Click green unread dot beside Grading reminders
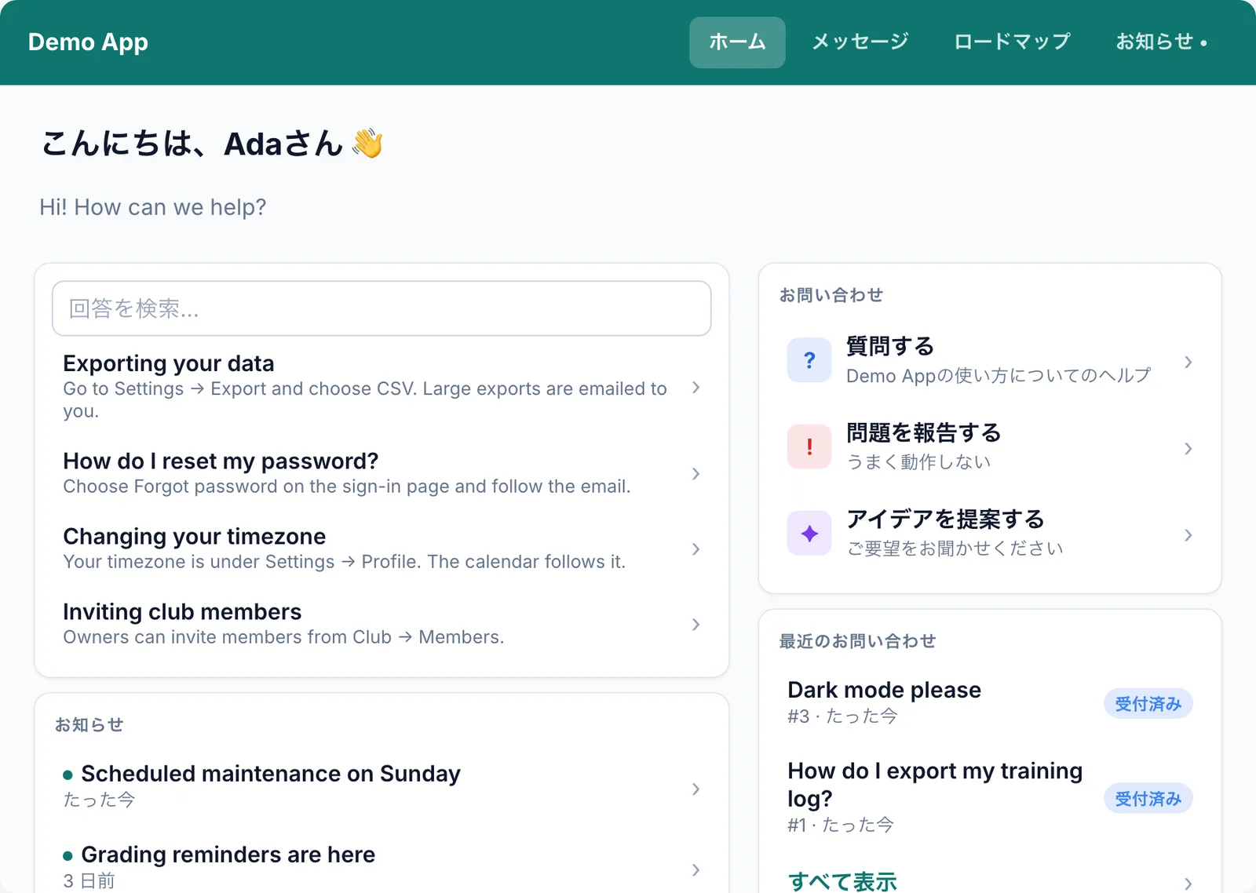 (68, 856)
